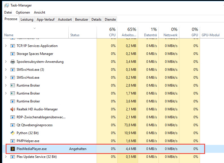The height and width of the screenshot is (163, 224).
Task: Select the RDP-Zwischenablagenüberwac... process name
Action: [41, 117]
